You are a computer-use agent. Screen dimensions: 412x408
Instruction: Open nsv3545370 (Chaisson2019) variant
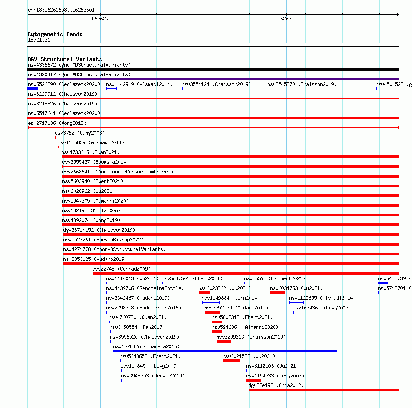point(302,84)
